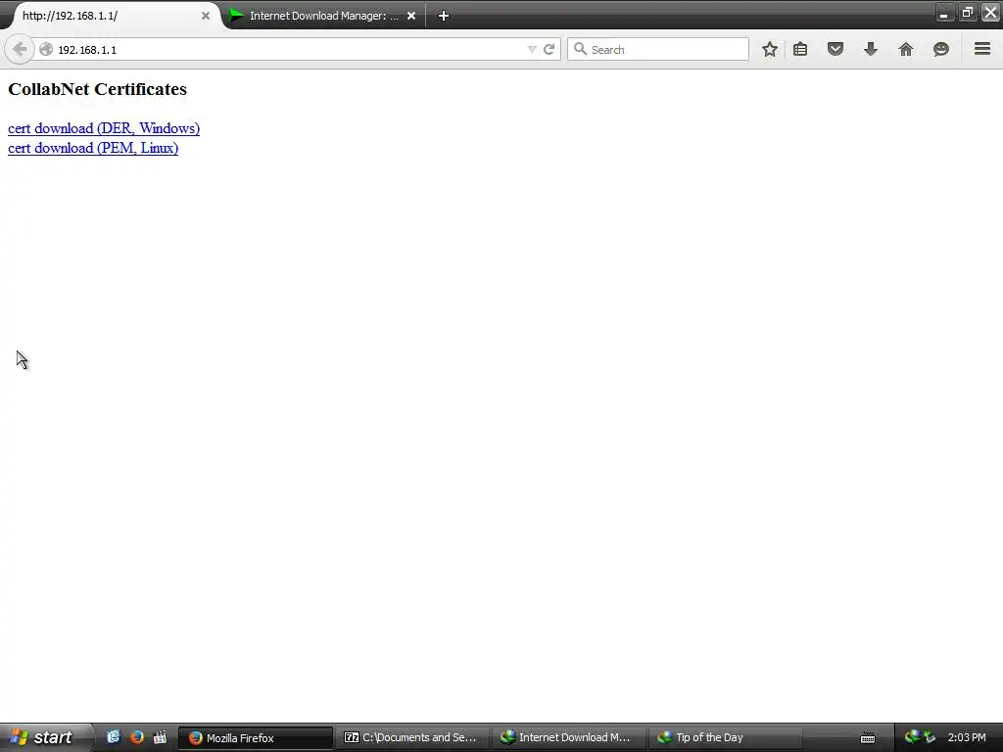Open media clapperboard quick launch icon
The width and height of the screenshot is (1003, 752).
tap(160, 737)
